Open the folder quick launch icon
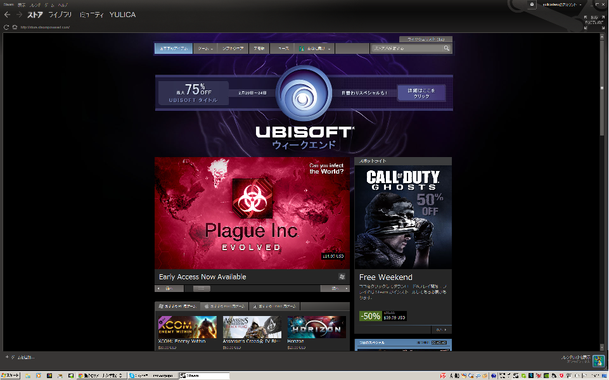609x380 pixels. [x=28, y=376]
